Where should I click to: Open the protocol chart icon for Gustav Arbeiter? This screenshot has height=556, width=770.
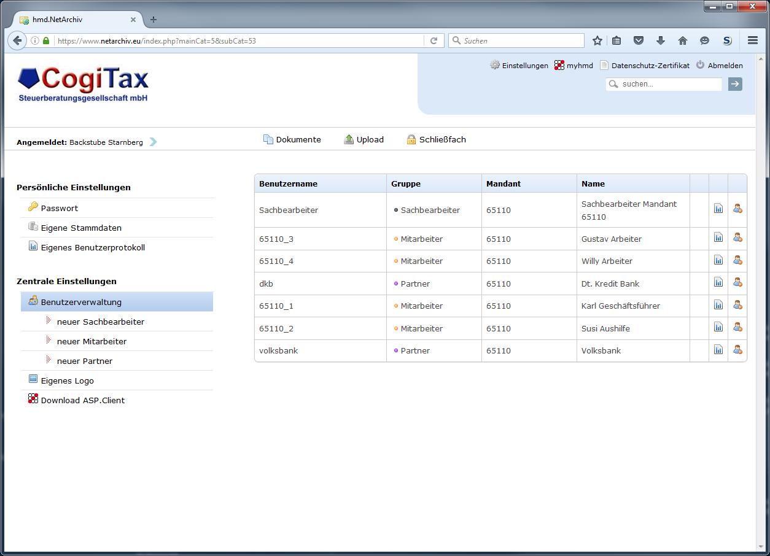click(x=718, y=237)
